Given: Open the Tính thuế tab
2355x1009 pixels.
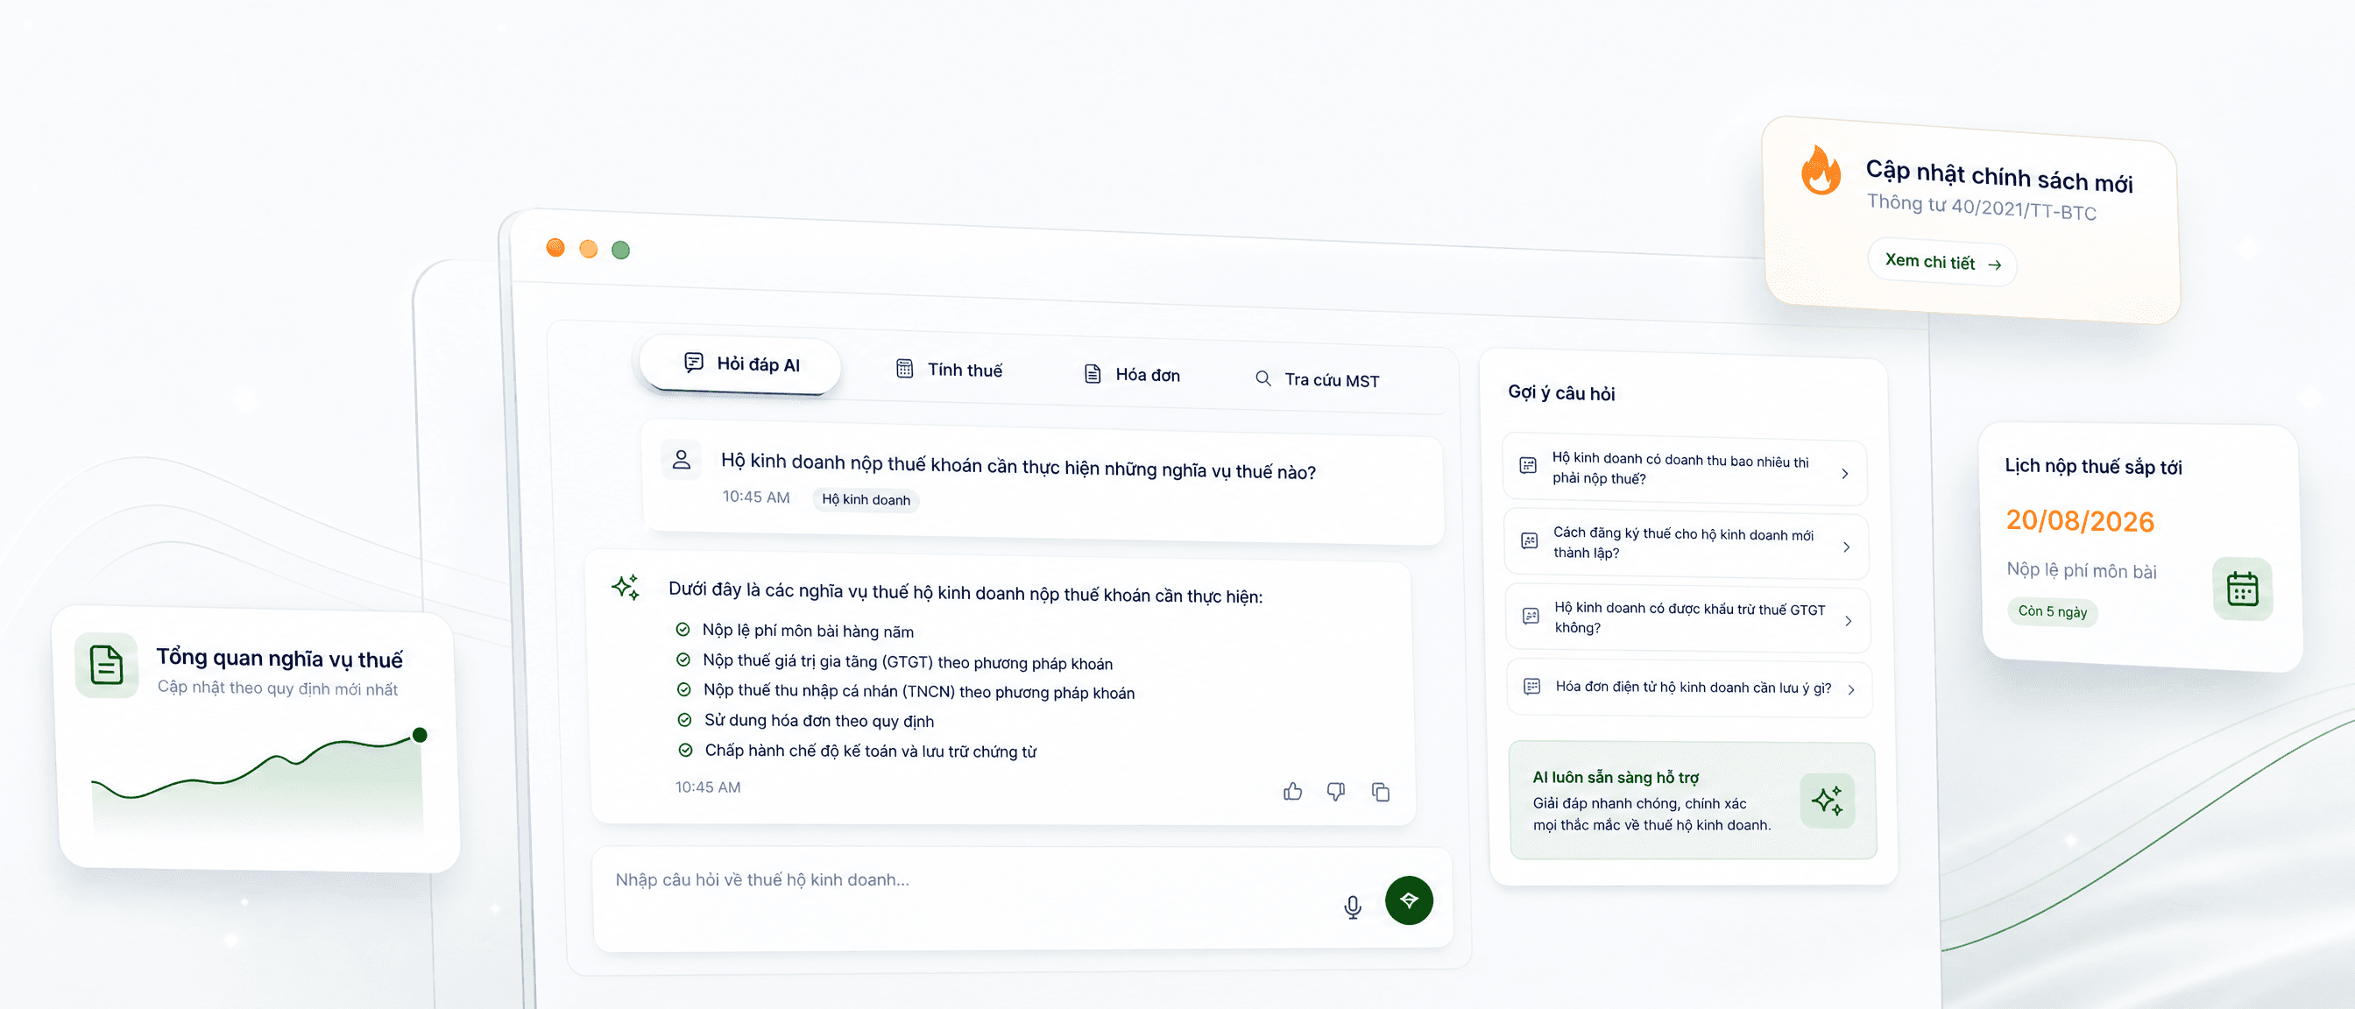Looking at the screenshot, I should pos(949,370).
